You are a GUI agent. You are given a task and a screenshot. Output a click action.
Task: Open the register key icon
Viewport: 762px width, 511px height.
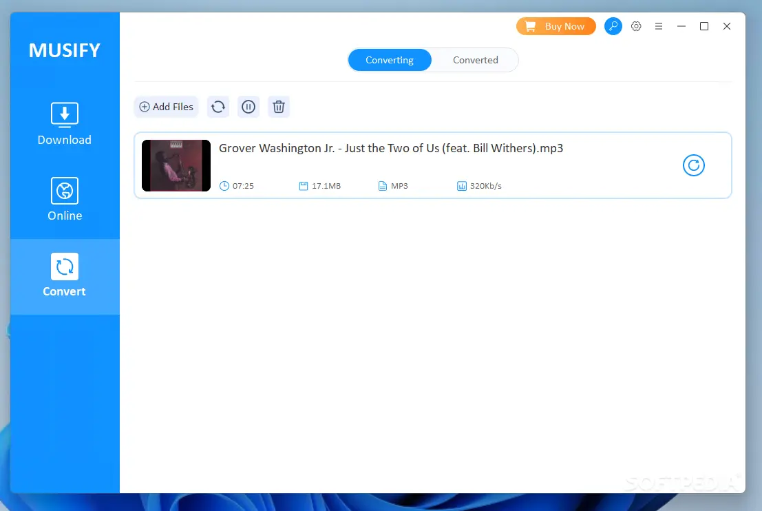click(x=613, y=26)
